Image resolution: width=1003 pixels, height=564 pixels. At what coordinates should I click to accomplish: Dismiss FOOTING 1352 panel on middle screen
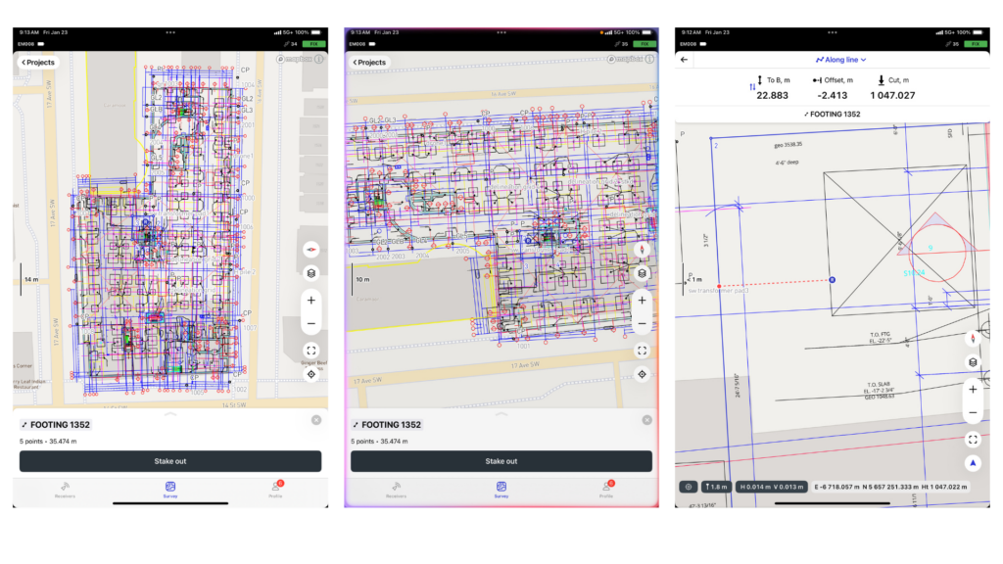pos(646,420)
